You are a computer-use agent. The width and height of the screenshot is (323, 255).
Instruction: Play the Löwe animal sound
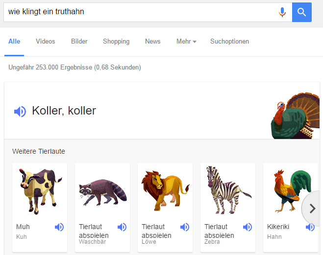pyautogui.click(x=185, y=227)
